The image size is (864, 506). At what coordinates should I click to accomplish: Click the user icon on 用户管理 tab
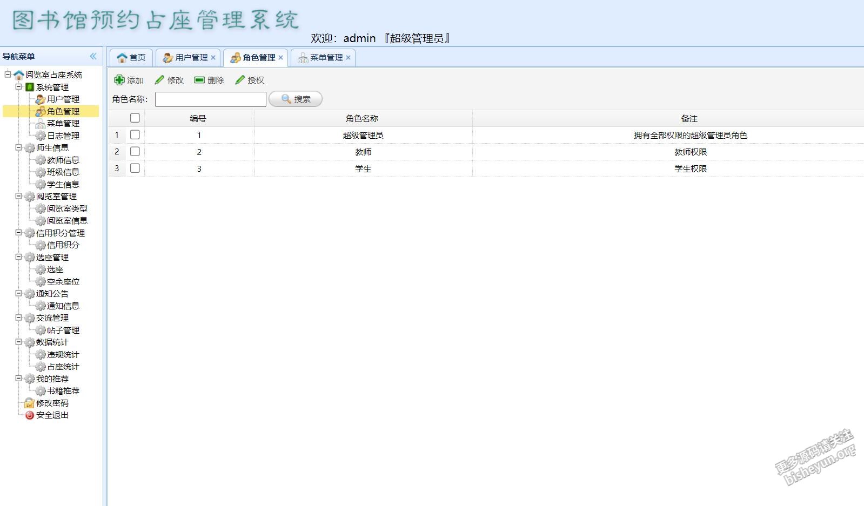click(x=168, y=58)
